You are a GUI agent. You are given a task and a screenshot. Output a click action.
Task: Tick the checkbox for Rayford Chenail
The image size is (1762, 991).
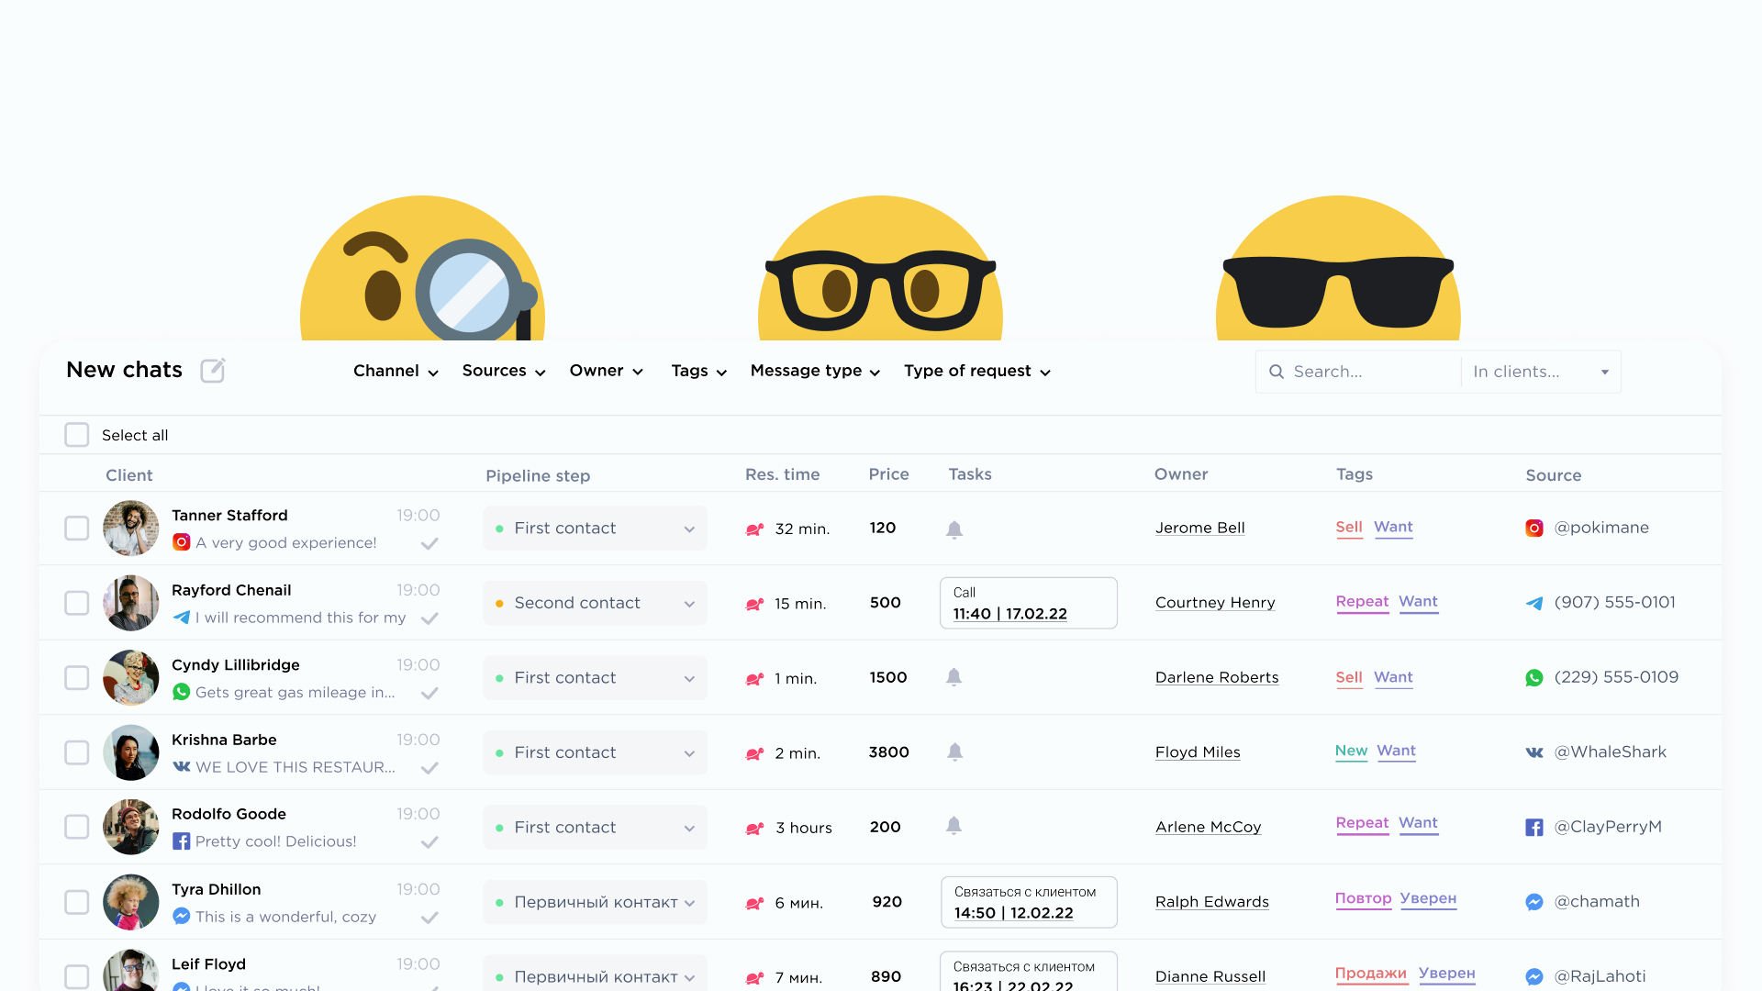tap(77, 603)
